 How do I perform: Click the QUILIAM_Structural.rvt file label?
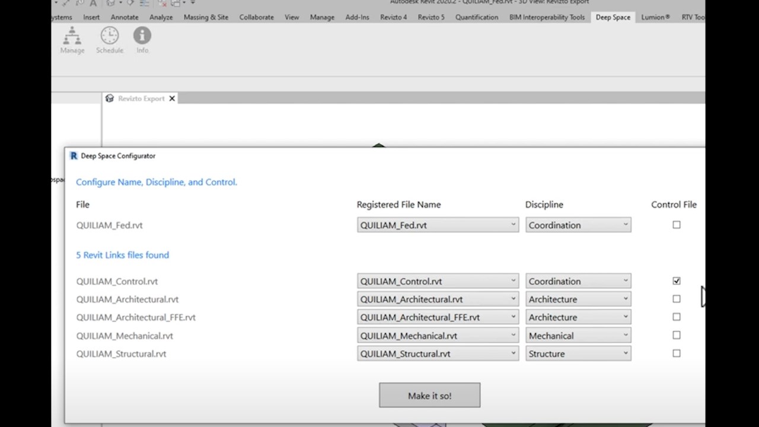(121, 353)
